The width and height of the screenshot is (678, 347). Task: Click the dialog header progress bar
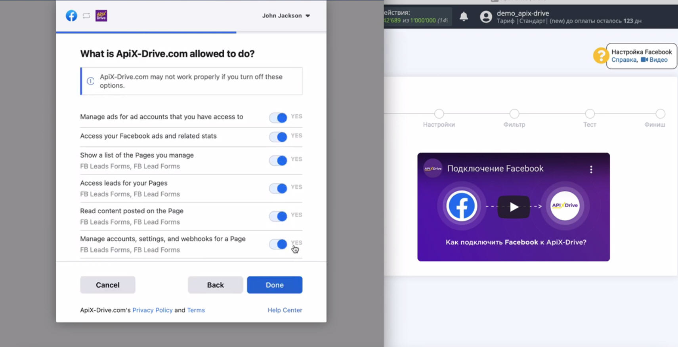[x=191, y=32]
